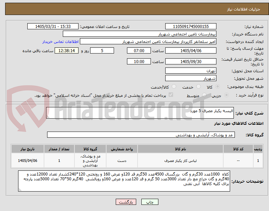The image size is (269, 211).
Task: Select the متوسط purchase type radio
Action: [x=204, y=95]
